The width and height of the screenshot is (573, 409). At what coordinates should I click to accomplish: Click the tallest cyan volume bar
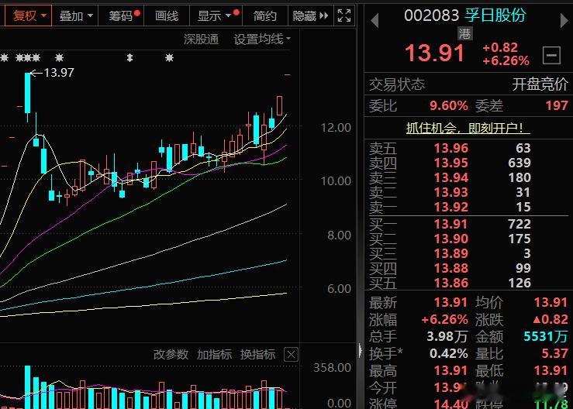click(x=27, y=387)
